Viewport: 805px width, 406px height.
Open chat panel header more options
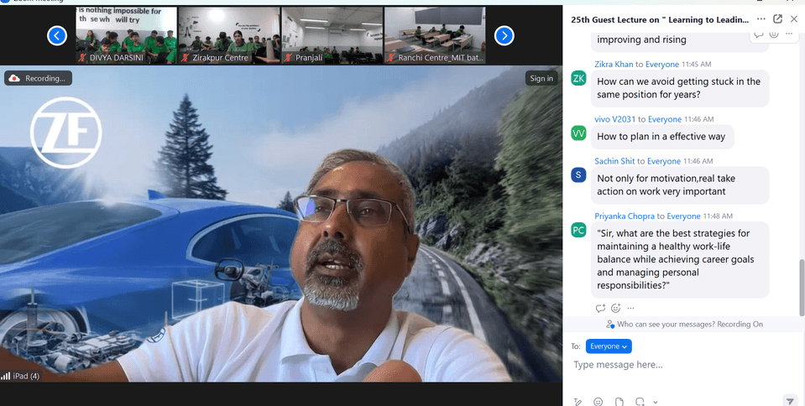761,19
